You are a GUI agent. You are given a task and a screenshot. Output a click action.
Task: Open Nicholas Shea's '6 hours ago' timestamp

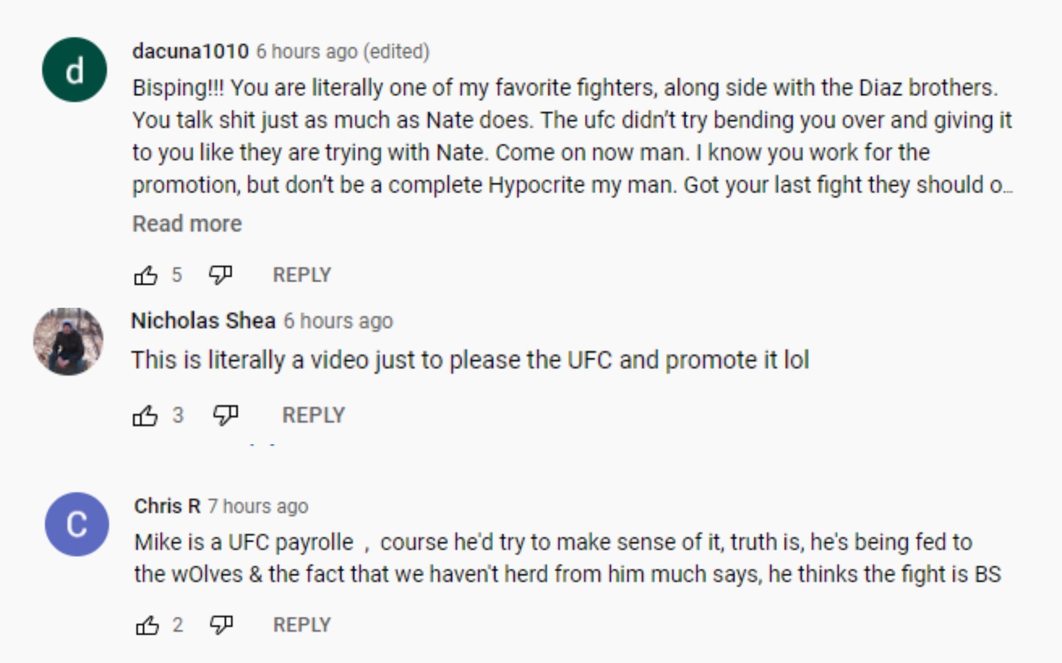338,321
